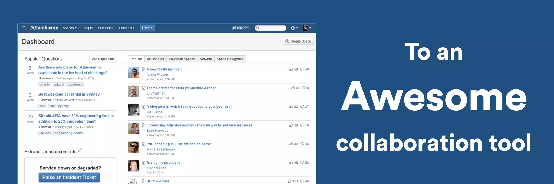Click like icon with 46 count
This screenshot has height=184, width=554.
coord(291,163)
